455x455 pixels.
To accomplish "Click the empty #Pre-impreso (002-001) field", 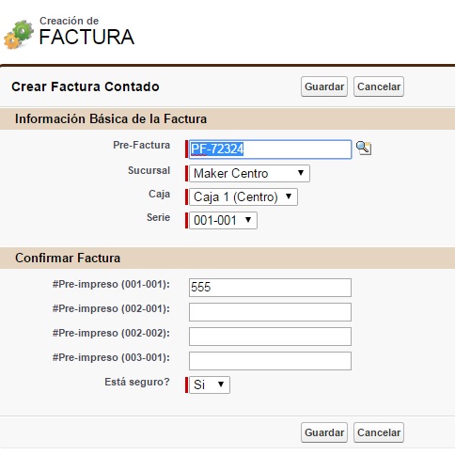I will point(270,312).
